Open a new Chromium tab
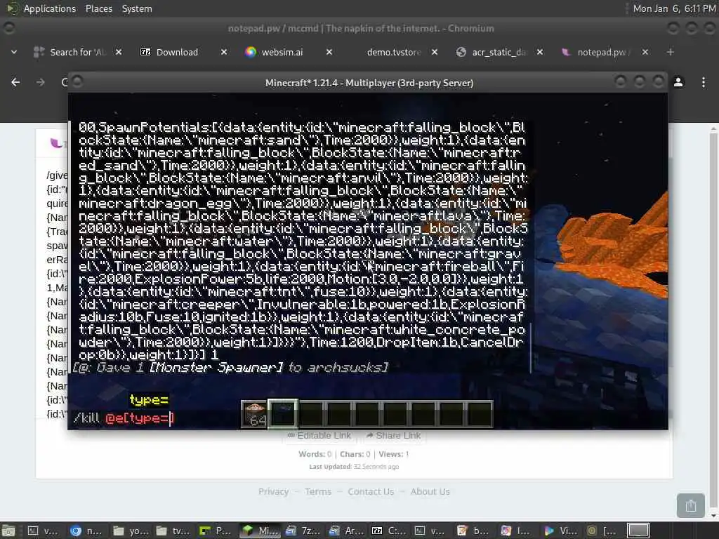Viewport: 719px width, 539px height. coord(671,52)
